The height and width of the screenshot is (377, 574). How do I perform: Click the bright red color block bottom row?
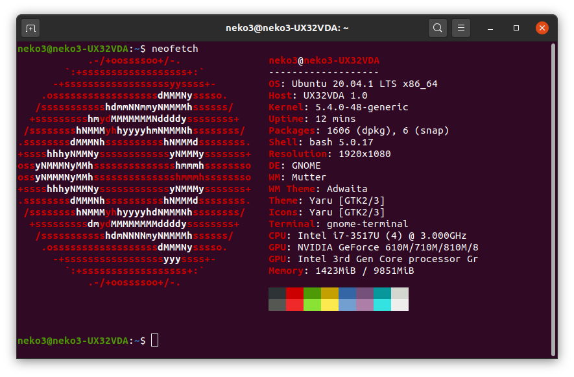294,305
